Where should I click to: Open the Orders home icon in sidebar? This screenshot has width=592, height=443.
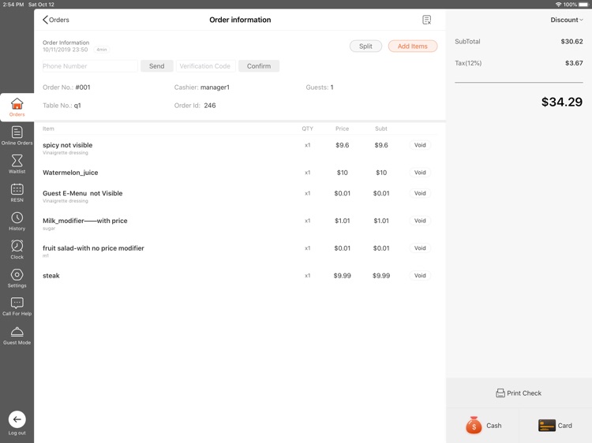(17, 107)
